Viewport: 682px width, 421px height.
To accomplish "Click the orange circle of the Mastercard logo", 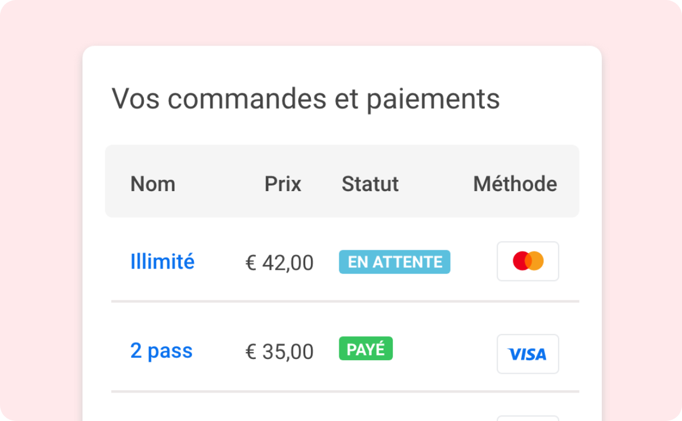I will pos(537,261).
